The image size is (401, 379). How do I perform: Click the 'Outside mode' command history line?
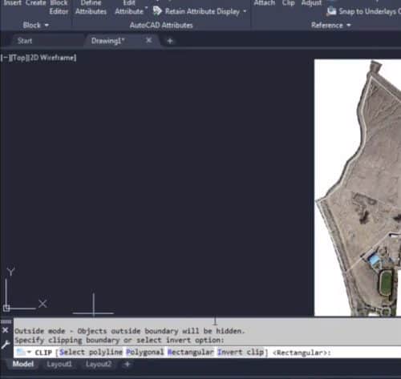pos(130,331)
